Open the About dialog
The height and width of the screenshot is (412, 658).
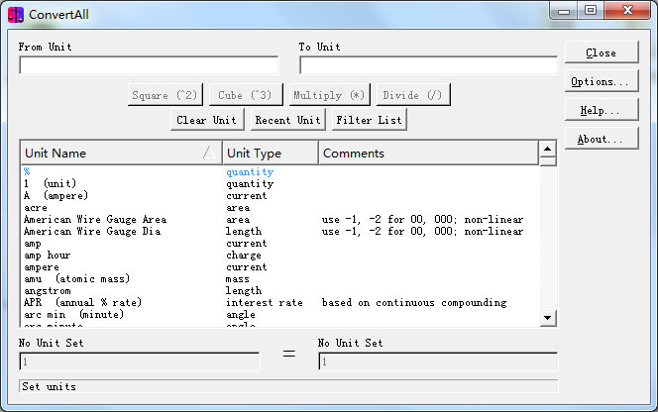601,139
